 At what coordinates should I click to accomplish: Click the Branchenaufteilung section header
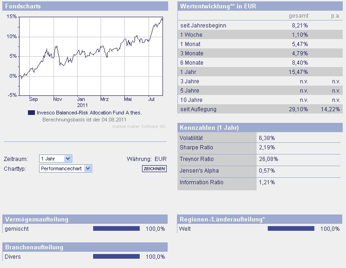pos(85,247)
